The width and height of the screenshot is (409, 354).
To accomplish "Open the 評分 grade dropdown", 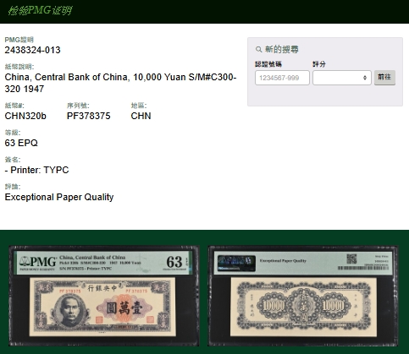I will click(x=342, y=78).
